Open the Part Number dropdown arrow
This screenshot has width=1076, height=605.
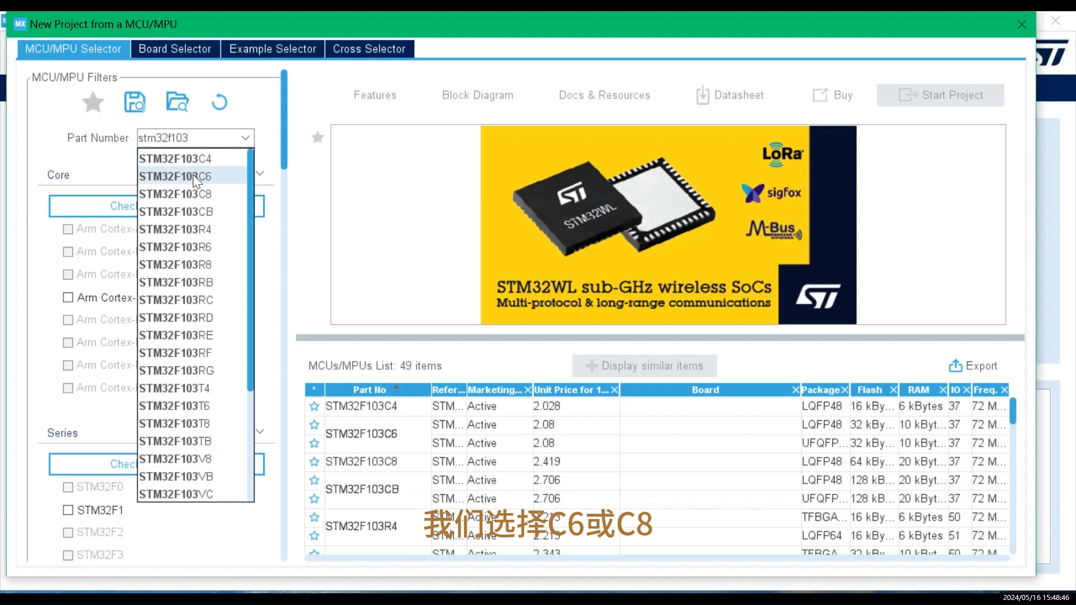245,138
